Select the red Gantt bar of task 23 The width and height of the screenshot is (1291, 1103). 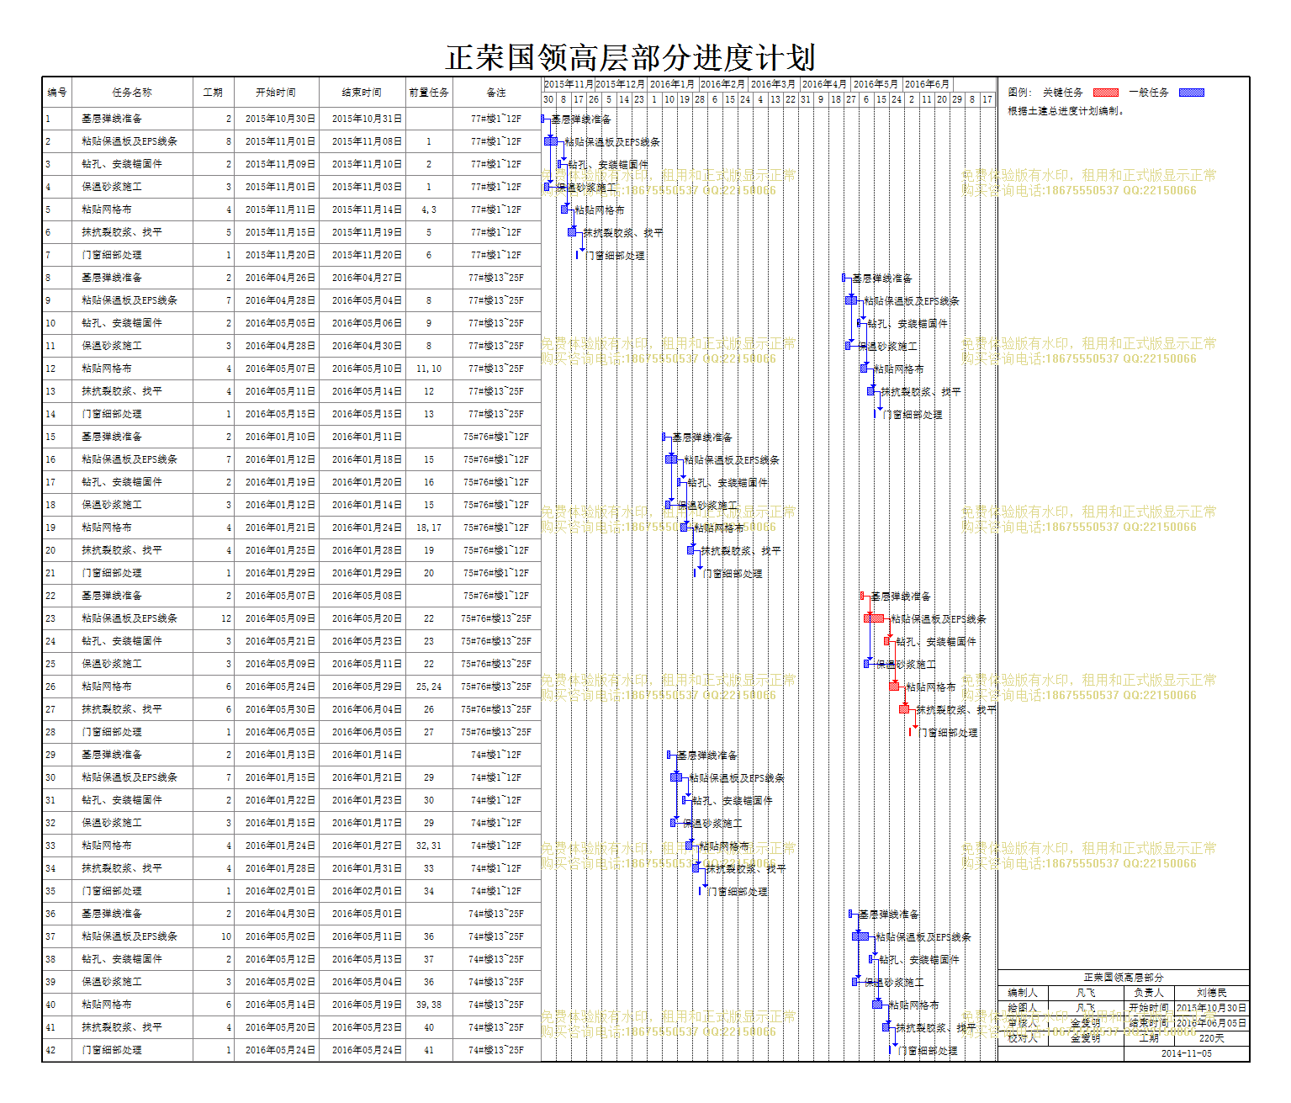pyautogui.click(x=874, y=618)
